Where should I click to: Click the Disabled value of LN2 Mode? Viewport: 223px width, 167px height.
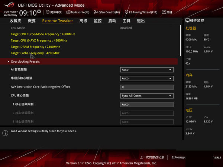point(126,28)
